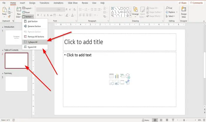This screenshot has height=122, width=206.
Task: Switch to Reading View icon
Action: coord(167,120)
